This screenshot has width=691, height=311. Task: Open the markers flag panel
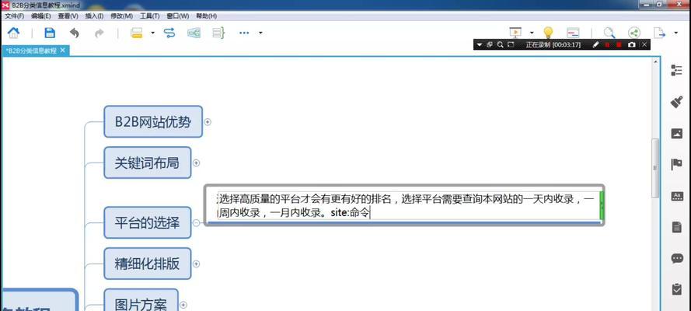[x=676, y=165]
